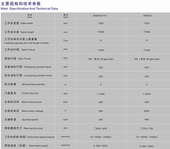The width and height of the screenshot is (170, 149).
Task: Click the spindle speed value 350
Action: click(x=101, y=120)
